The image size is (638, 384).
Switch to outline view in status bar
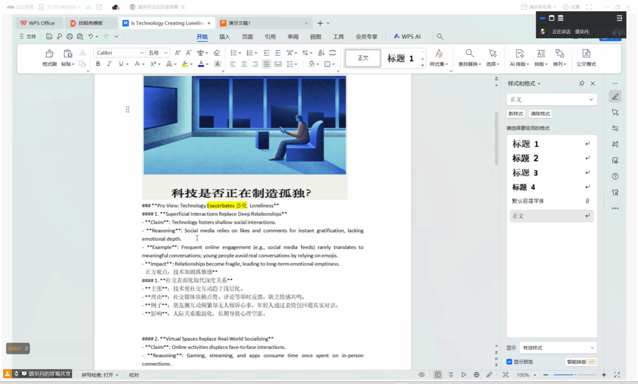[451, 375]
